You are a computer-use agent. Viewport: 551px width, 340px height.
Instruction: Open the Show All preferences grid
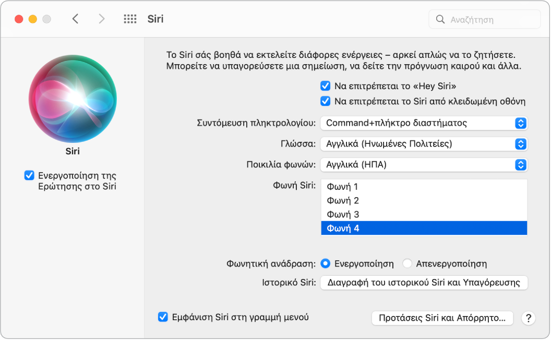click(129, 18)
